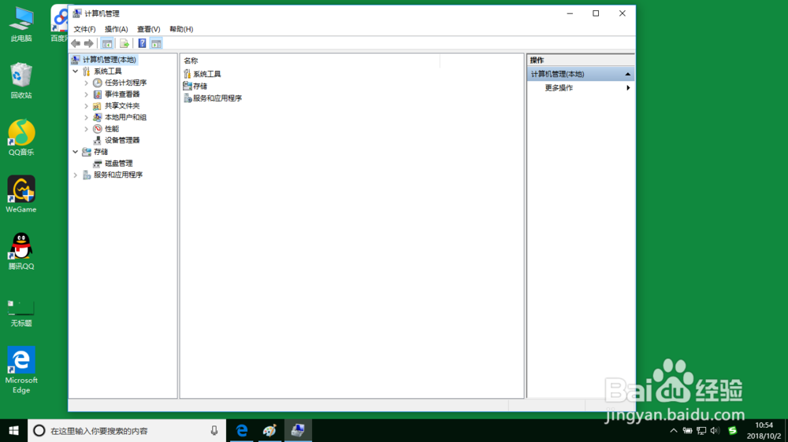The width and height of the screenshot is (788, 442).
Task: Expand the 事件查看器 node arrow
Action: [86, 94]
